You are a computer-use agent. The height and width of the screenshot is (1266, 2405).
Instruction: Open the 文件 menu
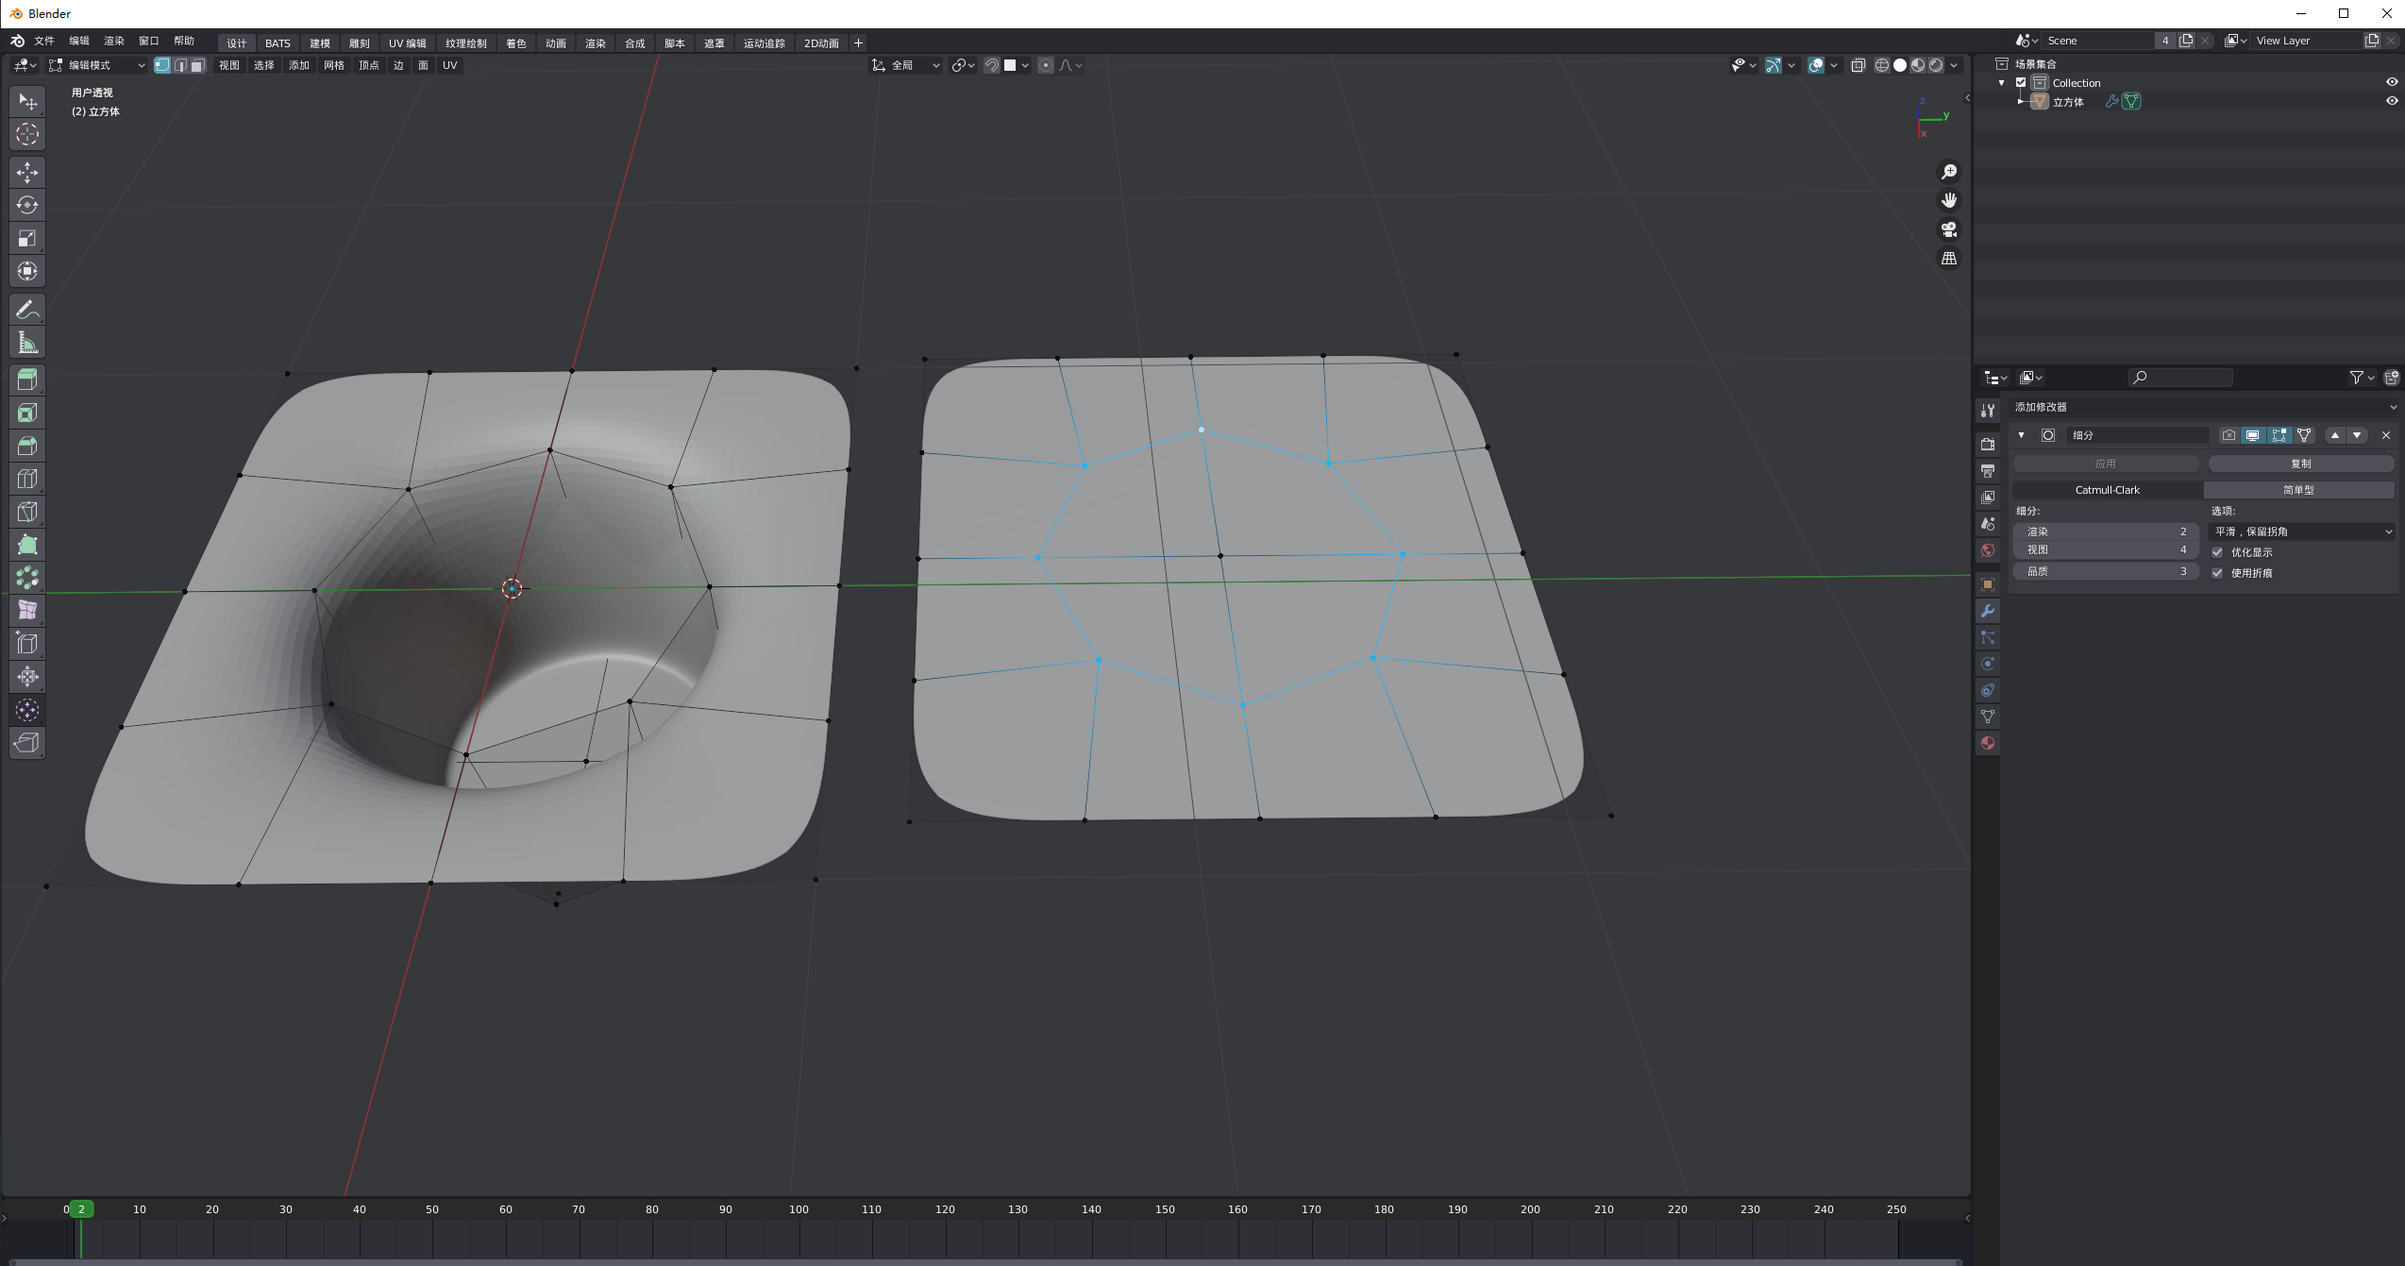(x=44, y=41)
